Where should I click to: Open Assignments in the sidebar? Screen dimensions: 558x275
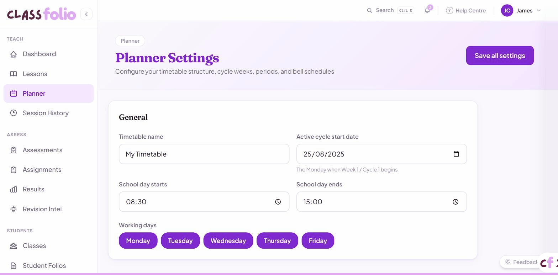49,170
